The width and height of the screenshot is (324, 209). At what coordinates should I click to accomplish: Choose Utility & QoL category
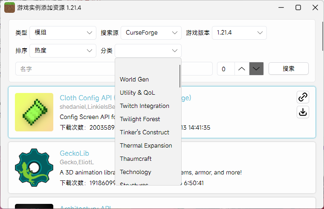pos(137,93)
